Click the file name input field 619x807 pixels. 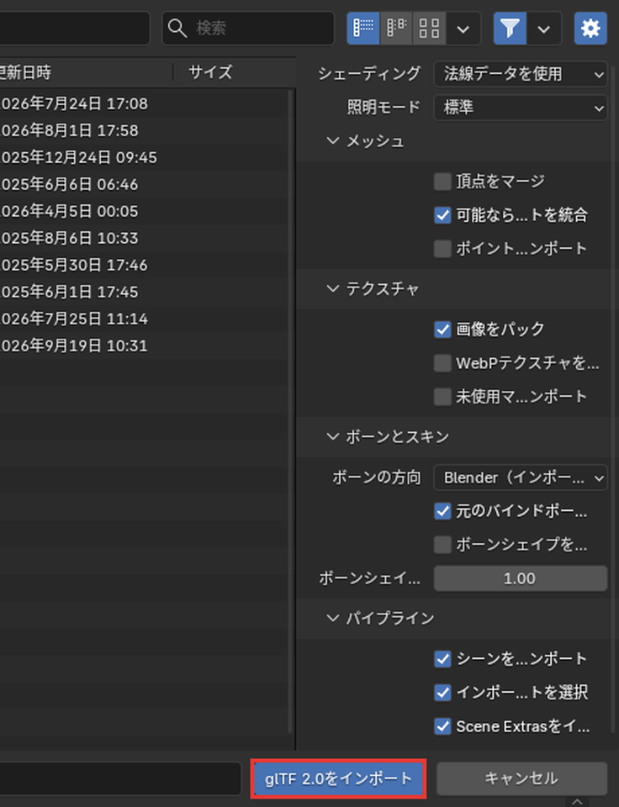[120, 778]
